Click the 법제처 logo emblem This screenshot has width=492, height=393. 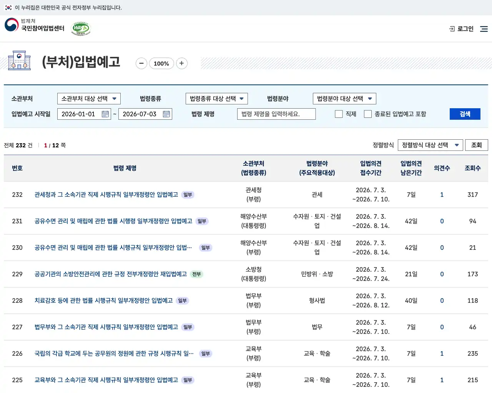click(x=12, y=25)
